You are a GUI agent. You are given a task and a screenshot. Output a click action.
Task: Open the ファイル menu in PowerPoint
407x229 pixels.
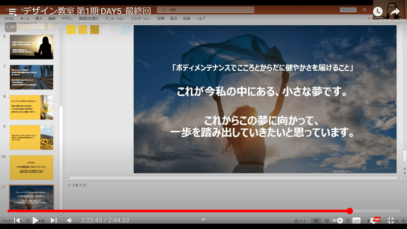point(9,19)
